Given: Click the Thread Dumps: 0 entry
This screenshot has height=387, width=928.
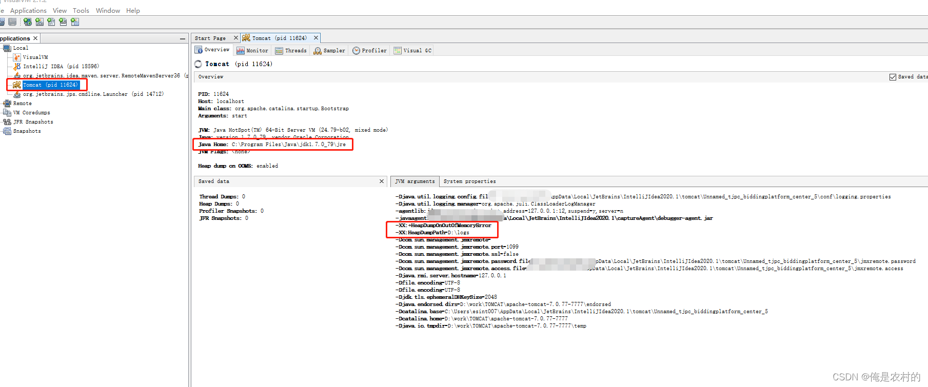Looking at the screenshot, I should pyautogui.click(x=222, y=197).
